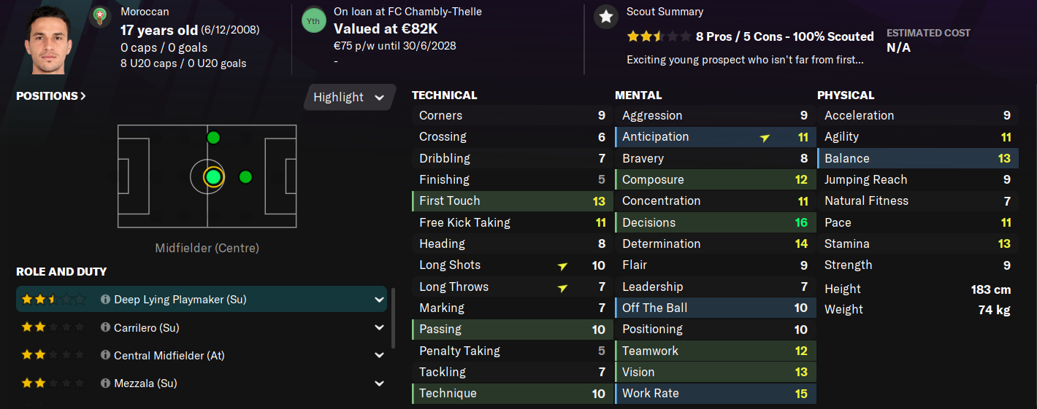The image size is (1037, 409).
Task: Open the Positions section header
Action: (51, 96)
